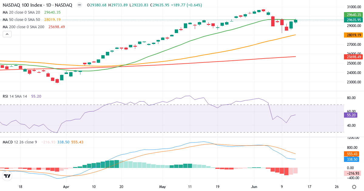Screen dimensions: 364x191
Task: Click the RSI value 55.20 in legend
Action: (x=36, y=96)
